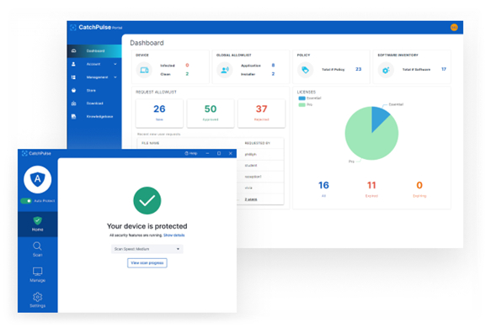Click the Policy tag icon

[x=305, y=70]
